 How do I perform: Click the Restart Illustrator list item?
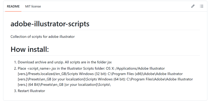[31, 91]
